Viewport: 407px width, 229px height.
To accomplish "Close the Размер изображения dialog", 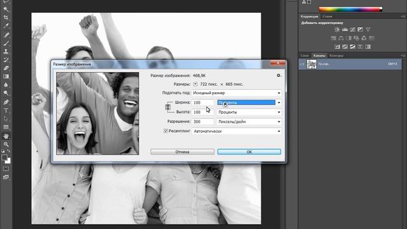I will 277,63.
